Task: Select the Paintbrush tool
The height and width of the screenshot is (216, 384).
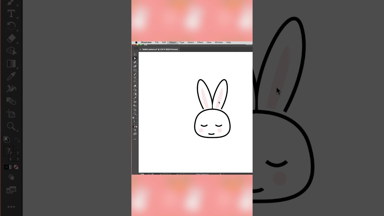Action: click(x=135, y=74)
